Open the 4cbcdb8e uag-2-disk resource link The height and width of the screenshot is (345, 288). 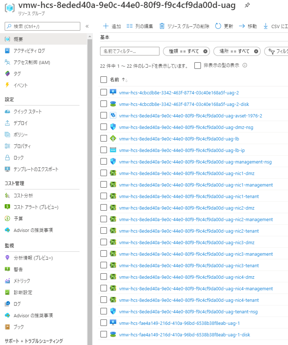[x=184, y=104]
